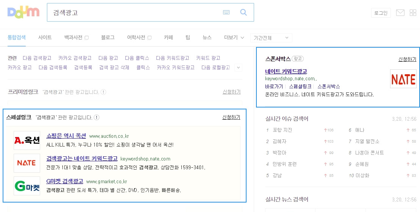The width and height of the screenshot is (420, 212).
Task: Click the 로그인 button
Action: 381,13
